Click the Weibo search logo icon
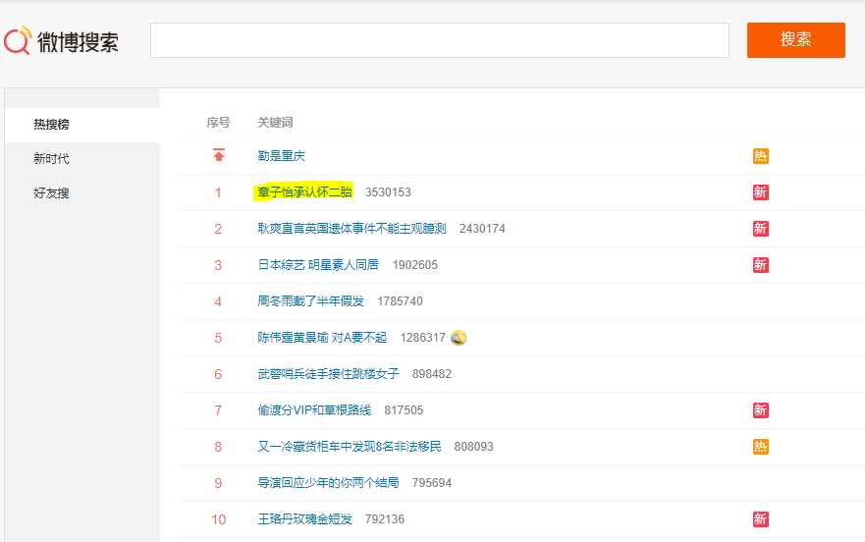Screen dimensions: 865x542 tap(18, 41)
